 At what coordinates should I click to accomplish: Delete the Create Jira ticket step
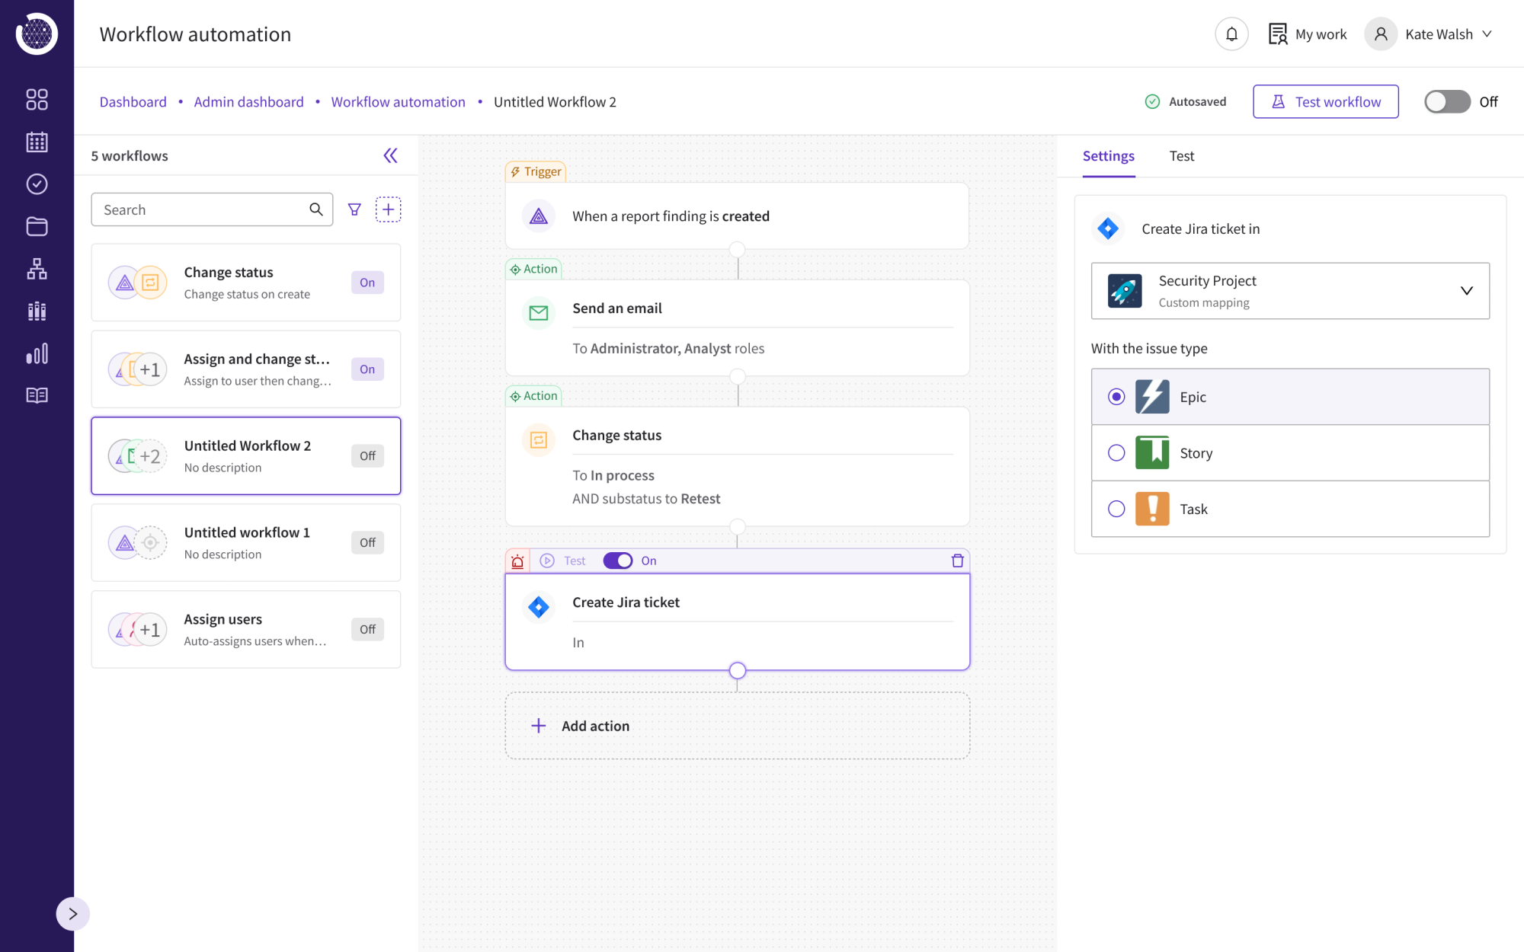(958, 561)
